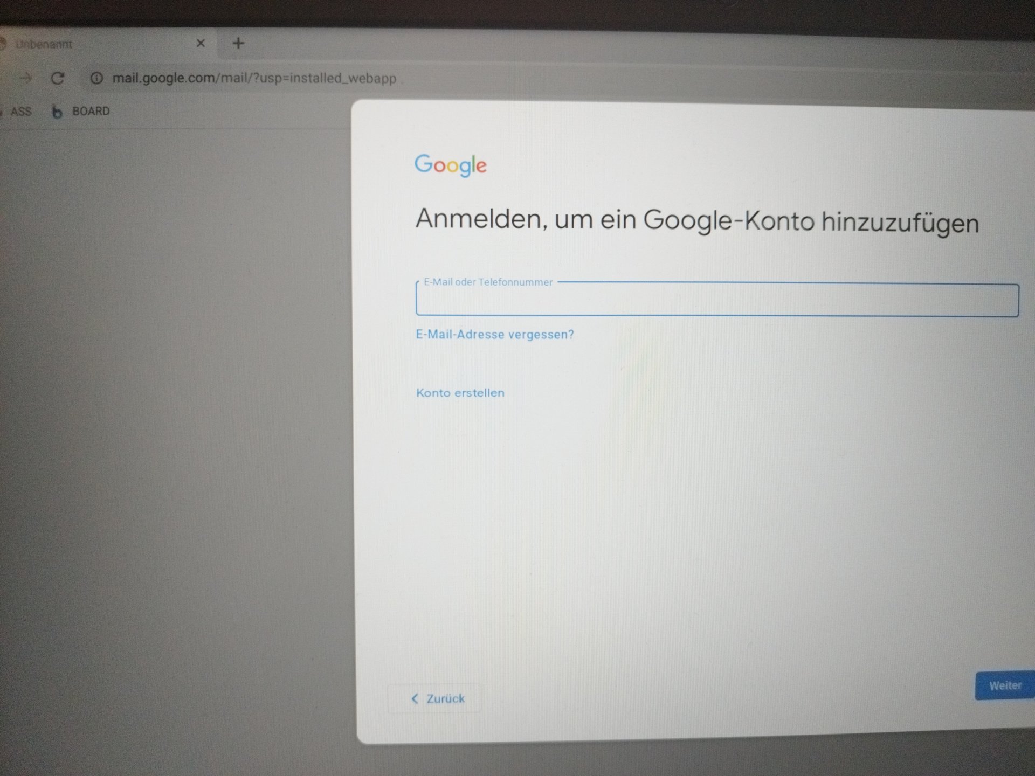
Task: Click the Anmelden Google-Konto hinzuzufügen heading
Action: click(696, 221)
